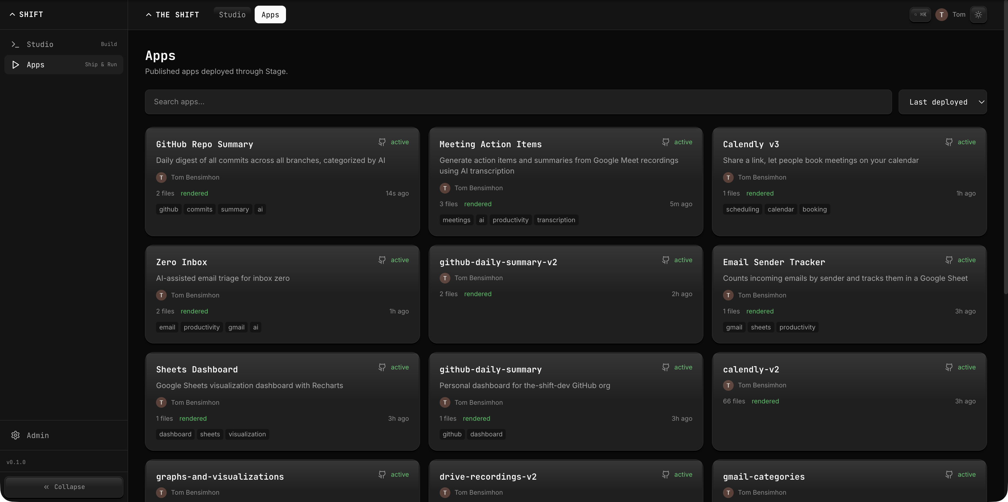The image size is (1008, 502).
Task: Click the GitHub icon on GitHub Repo Summary card
Action: click(x=382, y=142)
